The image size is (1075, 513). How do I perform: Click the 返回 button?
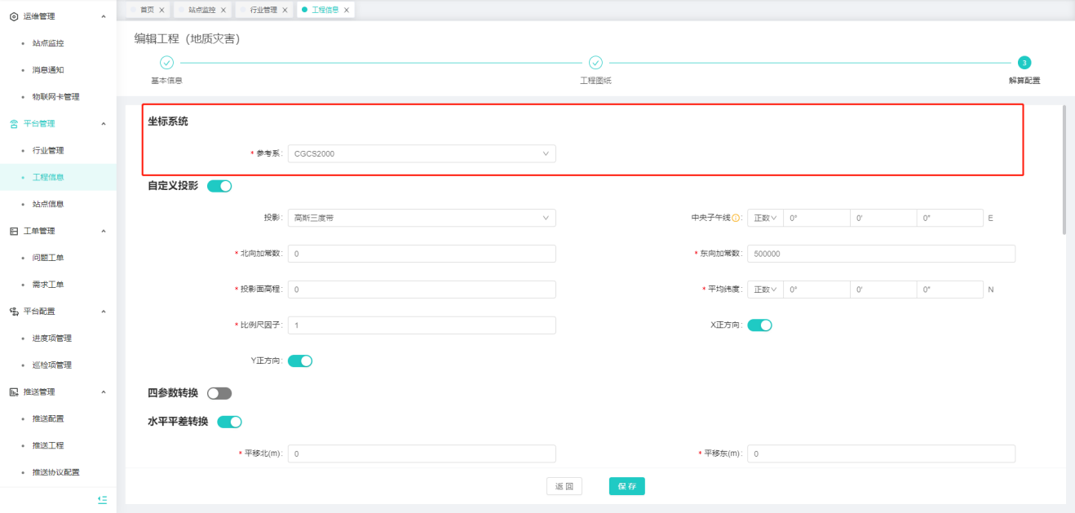coord(564,486)
